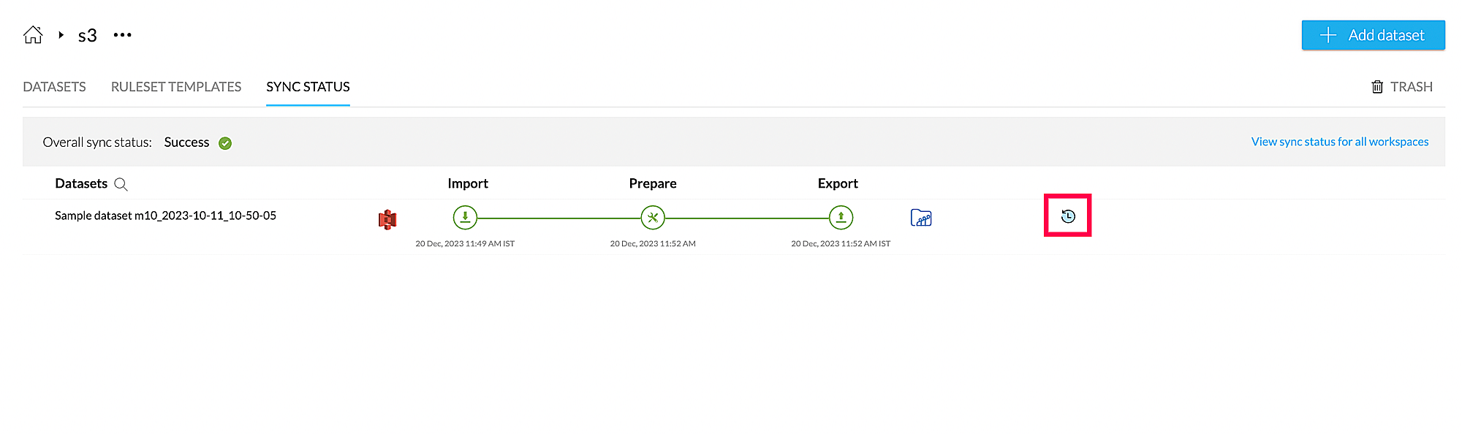Expand the breadcrumb arrow before s3
Screen dimensions: 1462x434
(x=61, y=34)
